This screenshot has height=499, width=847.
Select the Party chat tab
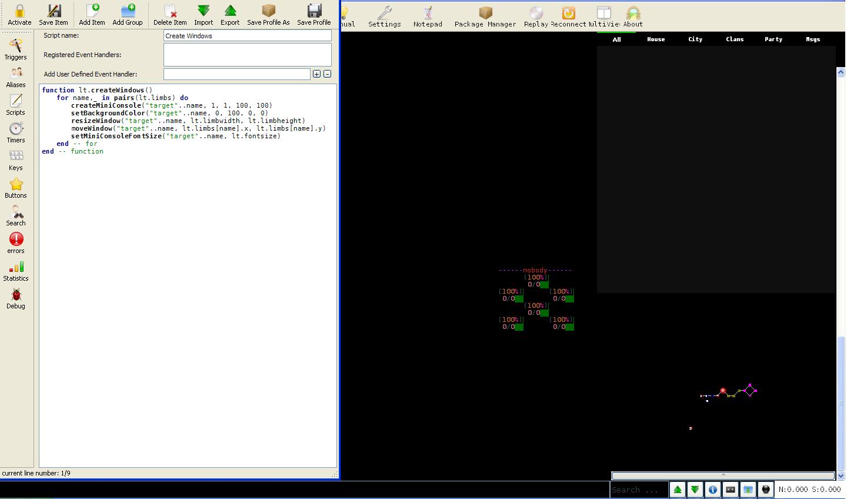pyautogui.click(x=773, y=39)
